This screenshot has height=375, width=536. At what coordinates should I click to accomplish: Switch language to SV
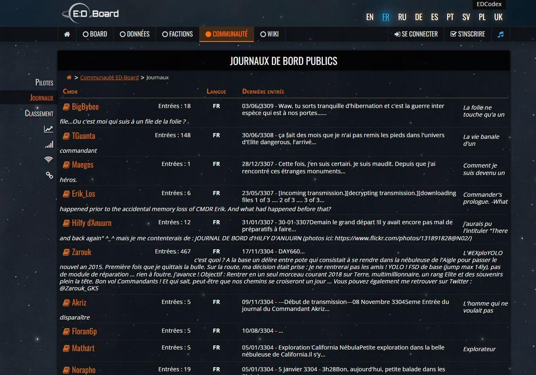point(466,17)
